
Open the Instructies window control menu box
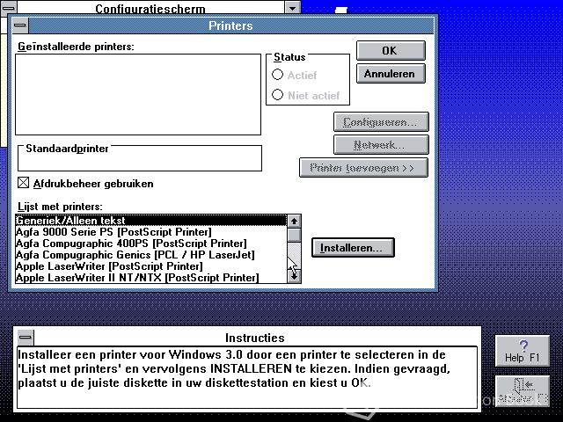click(x=26, y=338)
